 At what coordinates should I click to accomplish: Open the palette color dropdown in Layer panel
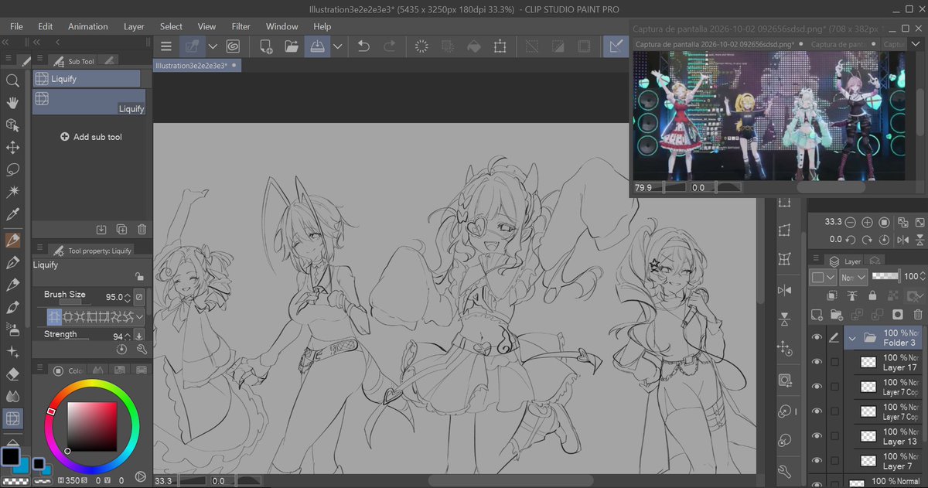tap(822, 277)
